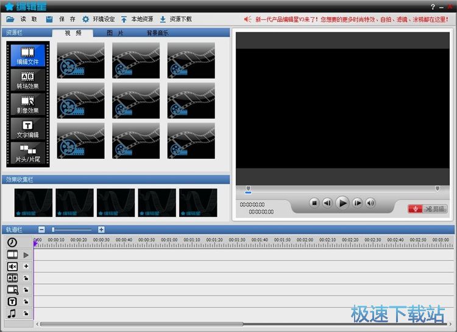Screen dimensions: 457x332
Task: Select the top-row right video thumbnail
Action: pyautogui.click(x=191, y=60)
